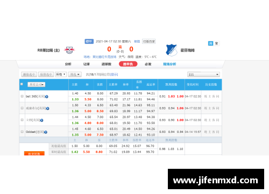Tick the 威廉希尔 row checkbox
Image resolution: width=269 pixels, height=194 pixels.
click(x=22, y=108)
